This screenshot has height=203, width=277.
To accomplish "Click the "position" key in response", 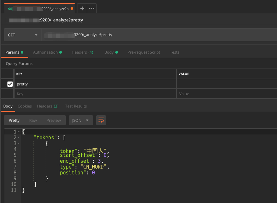I will (72, 173).
